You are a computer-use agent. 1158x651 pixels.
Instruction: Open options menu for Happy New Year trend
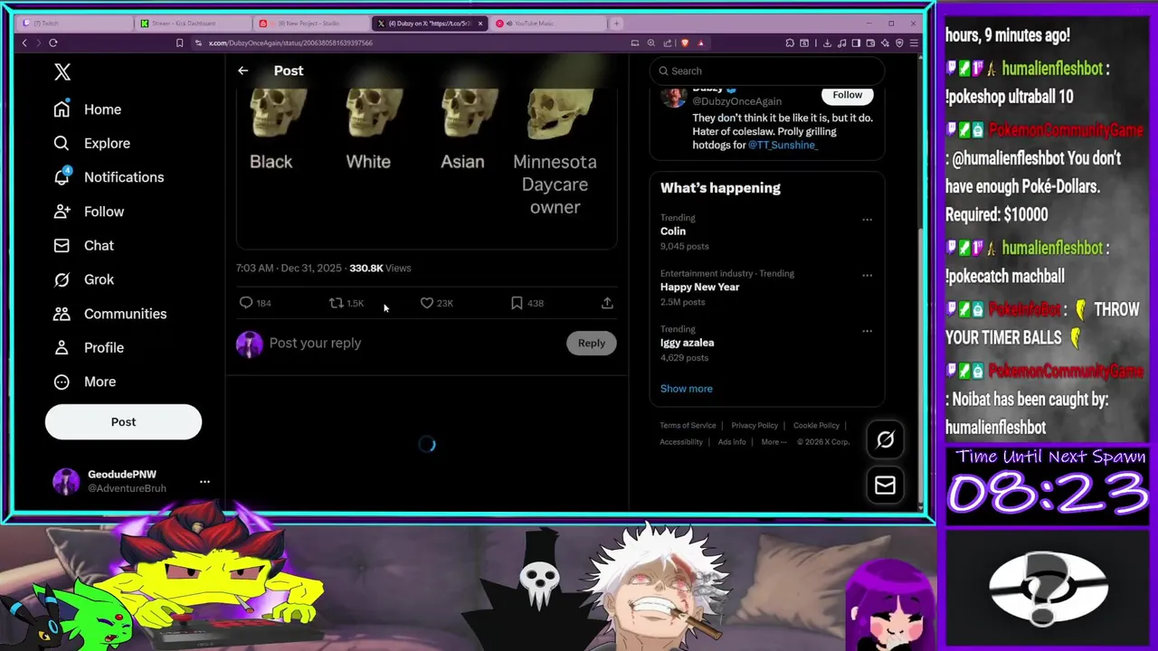[867, 276]
